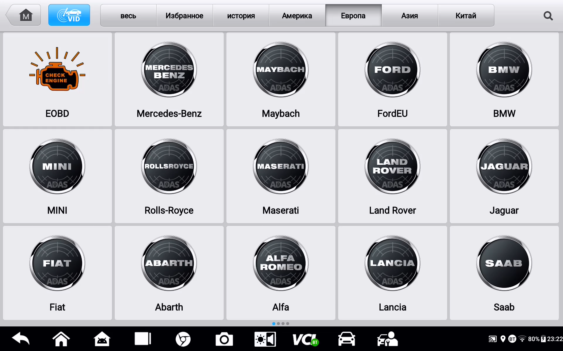Click the Abarth label text
The height and width of the screenshot is (351, 563).
(x=169, y=307)
